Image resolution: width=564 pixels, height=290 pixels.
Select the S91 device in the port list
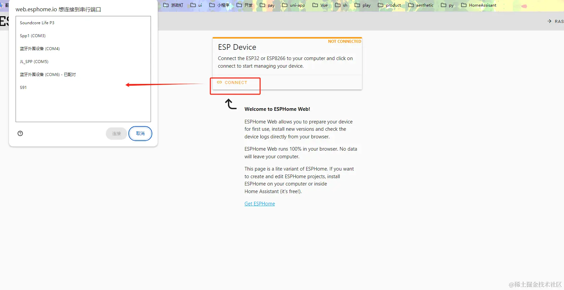(x=83, y=88)
